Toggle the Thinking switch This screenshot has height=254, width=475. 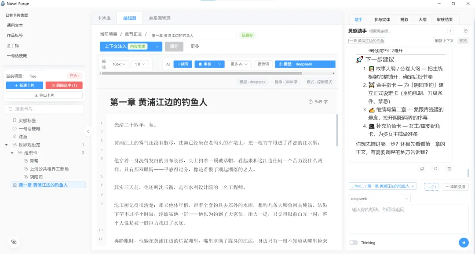pyautogui.click(x=353, y=243)
